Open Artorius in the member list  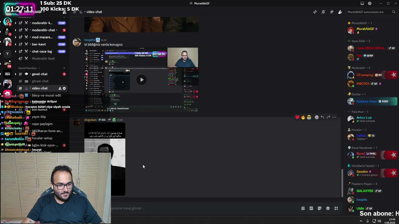pos(371,119)
